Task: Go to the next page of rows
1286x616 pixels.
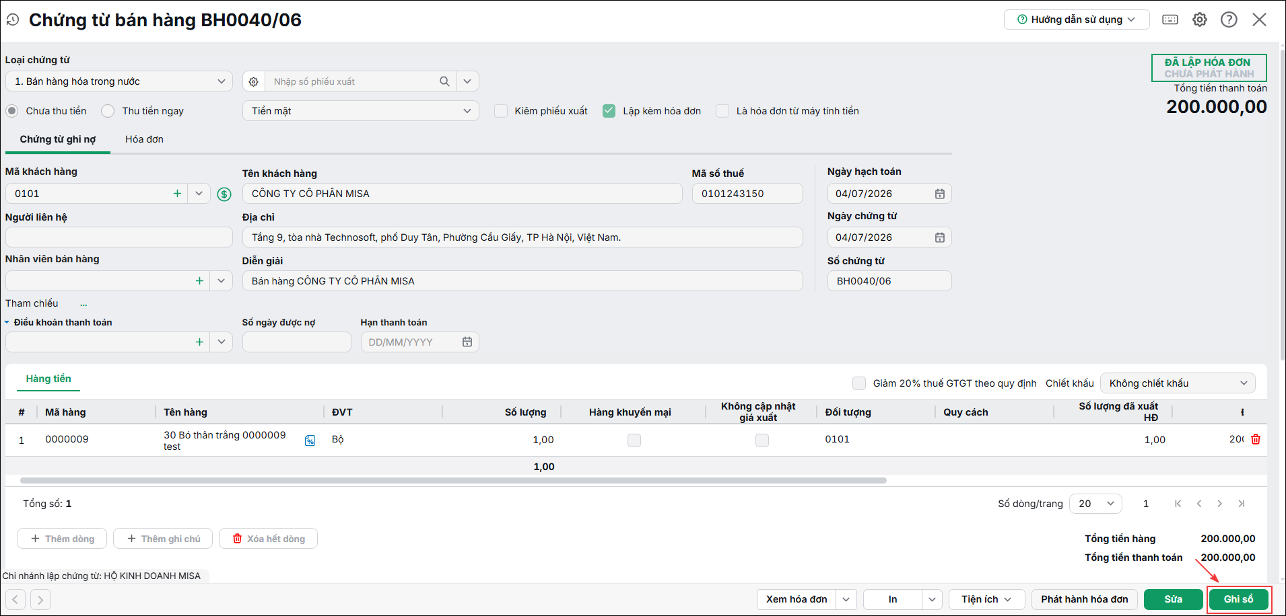Action: 1220,504
